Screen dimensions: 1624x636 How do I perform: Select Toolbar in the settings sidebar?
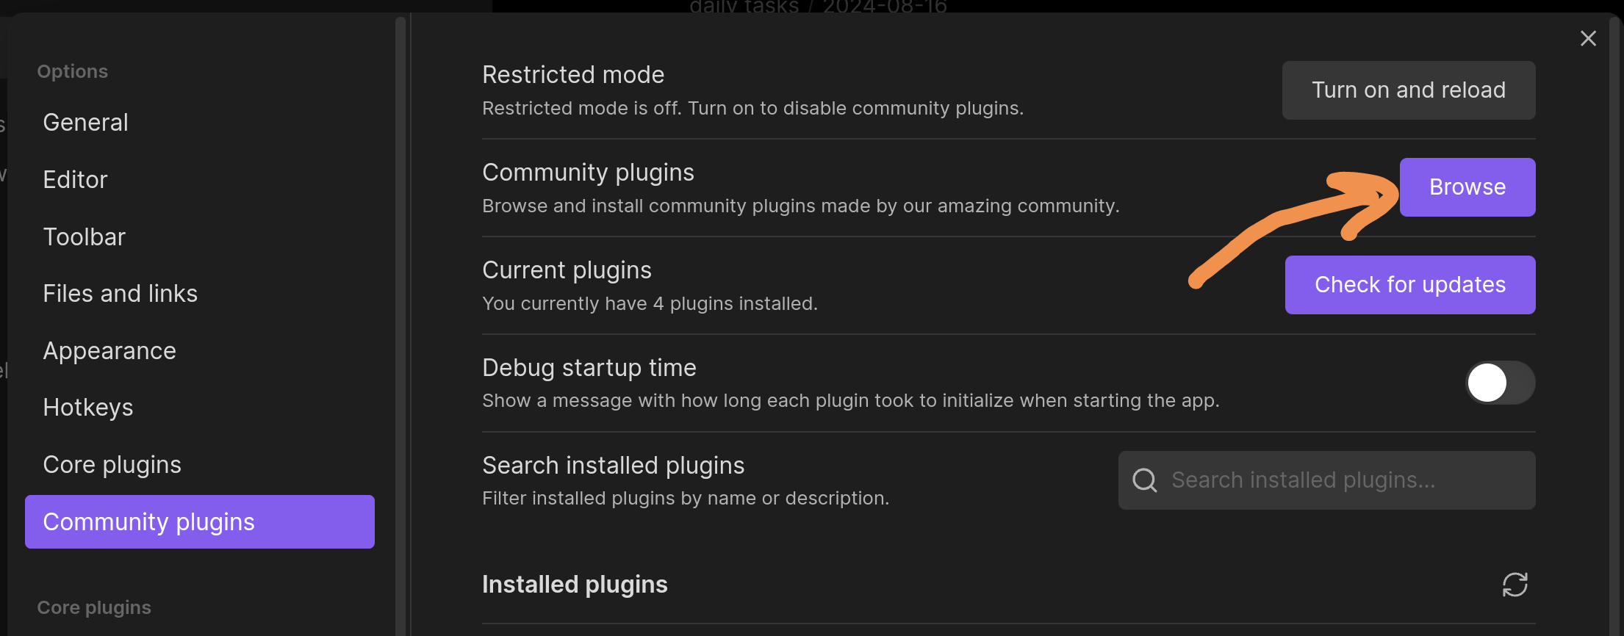pos(85,237)
